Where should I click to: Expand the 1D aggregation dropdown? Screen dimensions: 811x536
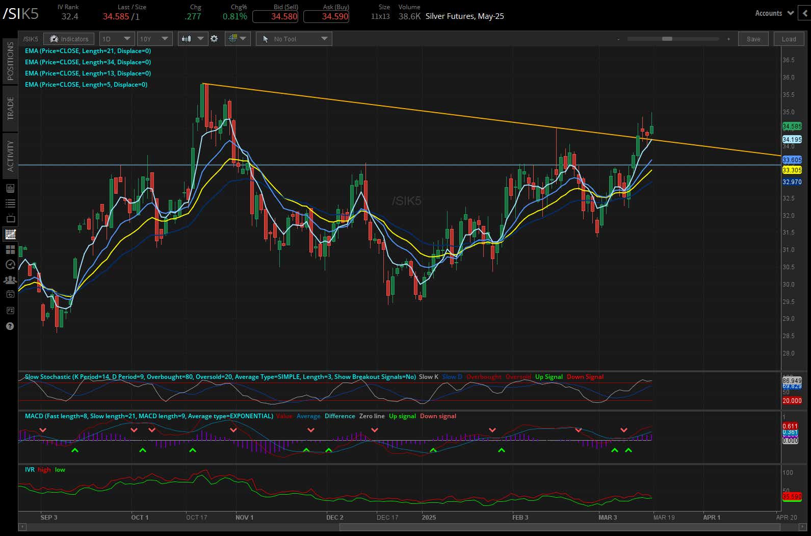click(x=117, y=39)
